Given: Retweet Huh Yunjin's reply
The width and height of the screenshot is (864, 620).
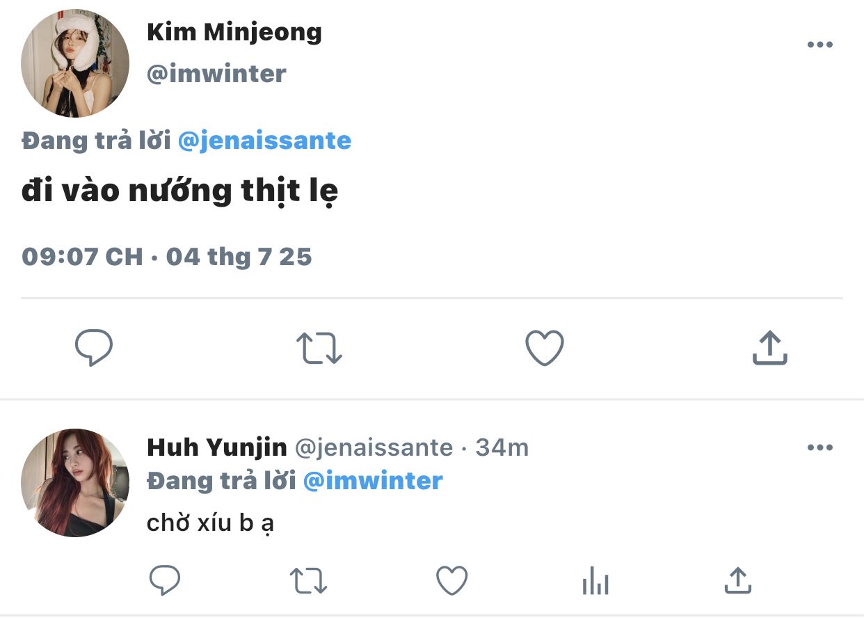Looking at the screenshot, I should coord(307,580).
